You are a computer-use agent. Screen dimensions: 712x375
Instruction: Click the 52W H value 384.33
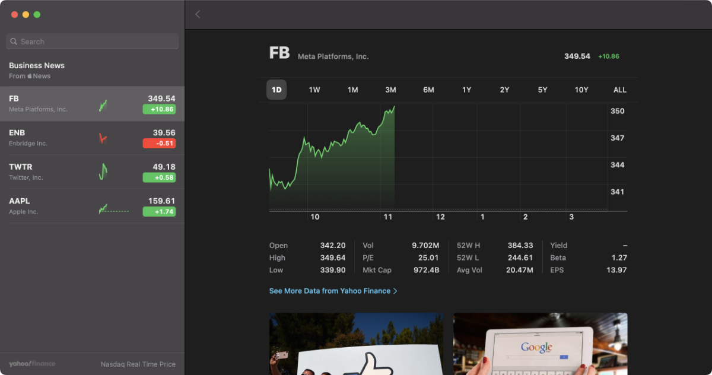click(x=520, y=246)
